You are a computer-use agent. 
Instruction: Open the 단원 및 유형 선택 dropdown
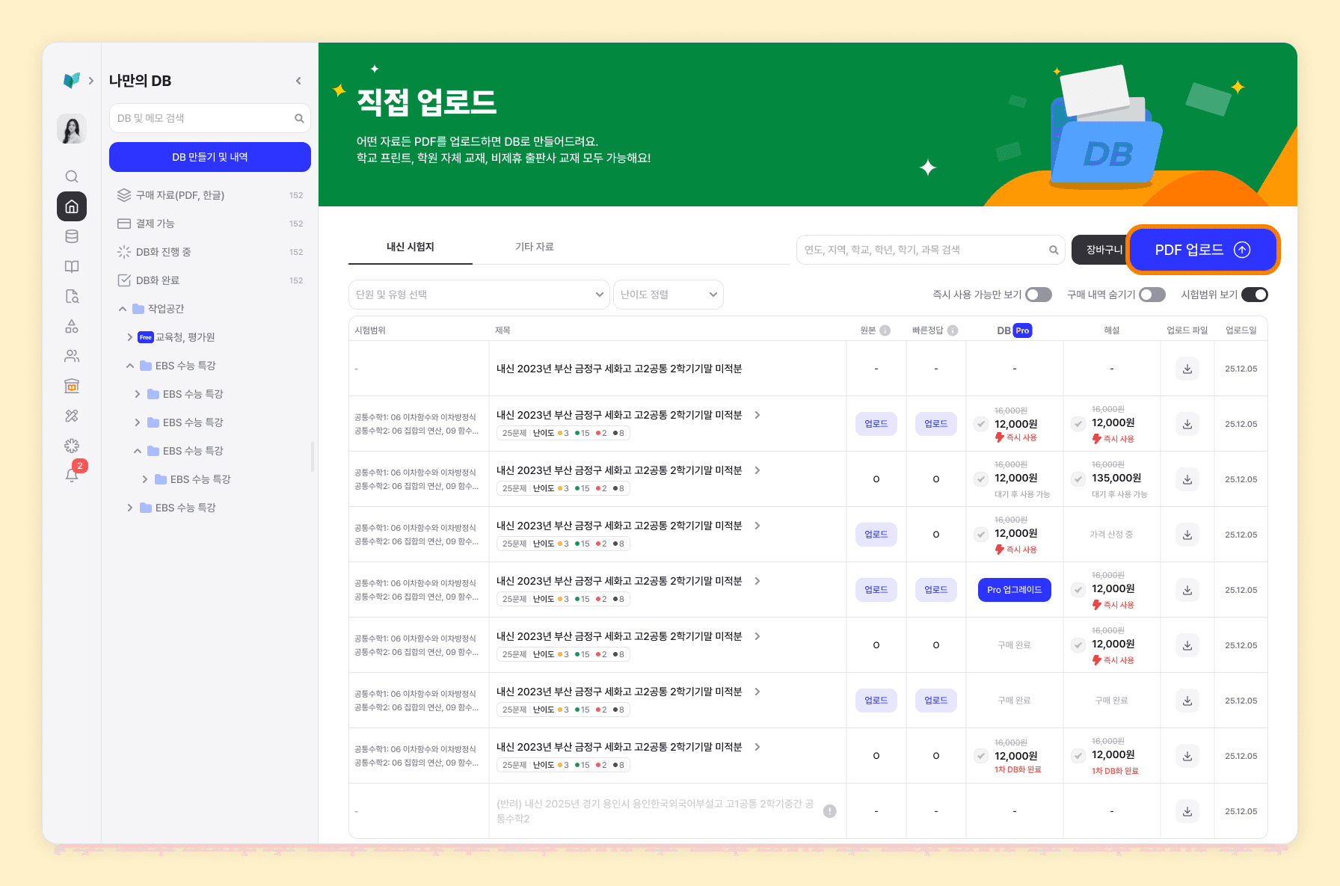point(479,295)
